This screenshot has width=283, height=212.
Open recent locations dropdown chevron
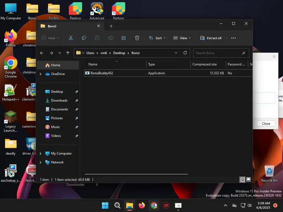(x=60, y=53)
